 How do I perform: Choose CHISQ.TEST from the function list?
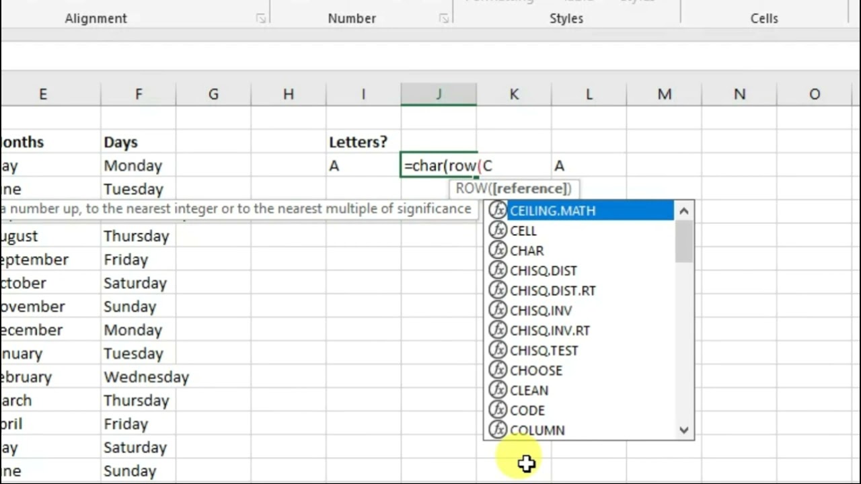tap(544, 350)
